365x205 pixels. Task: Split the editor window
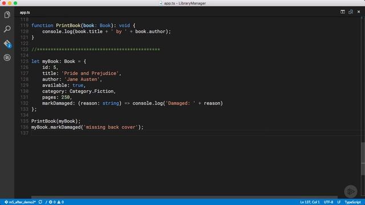pyautogui.click(x=343, y=11)
